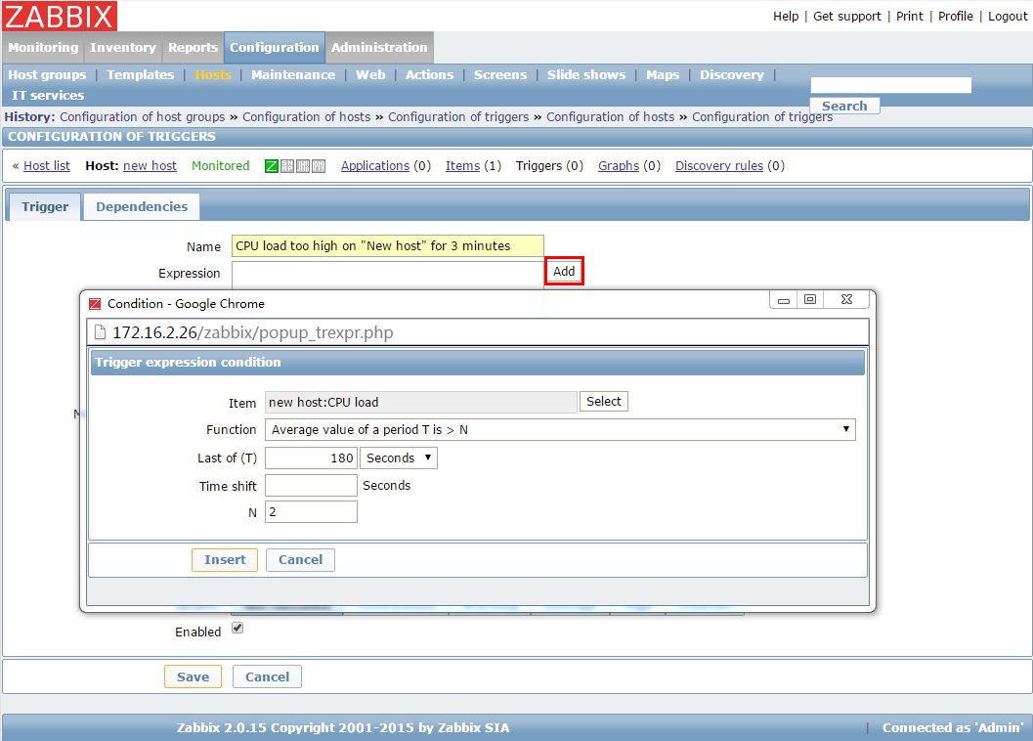Switch to the Dependencies tab
This screenshot has width=1033, height=741.
coord(142,207)
